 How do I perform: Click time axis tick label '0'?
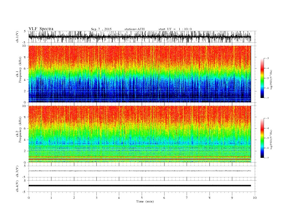29,198
